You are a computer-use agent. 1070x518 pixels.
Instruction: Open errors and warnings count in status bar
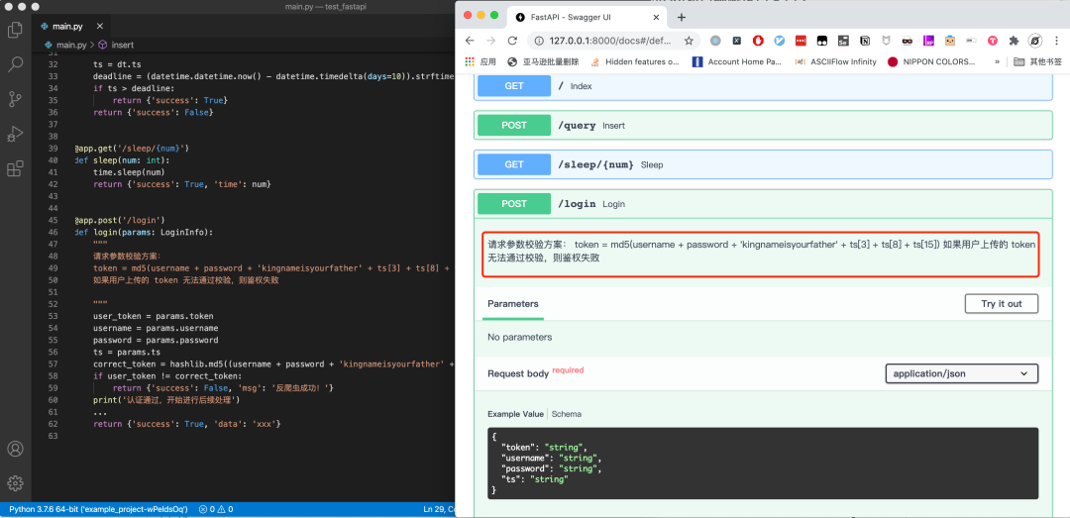click(x=216, y=509)
